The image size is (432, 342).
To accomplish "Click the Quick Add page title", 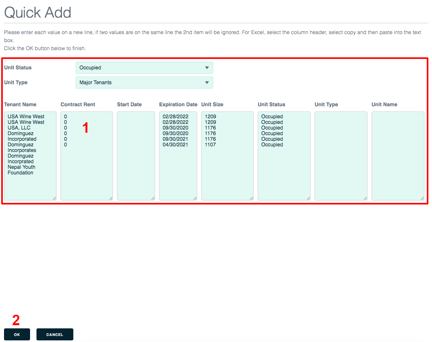I will (38, 12).
